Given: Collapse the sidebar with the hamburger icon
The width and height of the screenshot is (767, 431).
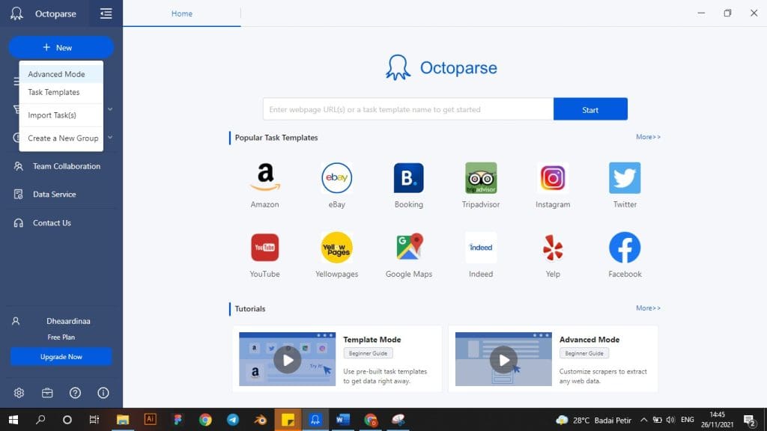Looking at the screenshot, I should coord(106,13).
